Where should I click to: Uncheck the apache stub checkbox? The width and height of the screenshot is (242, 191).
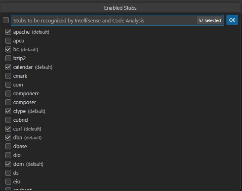tap(8, 32)
